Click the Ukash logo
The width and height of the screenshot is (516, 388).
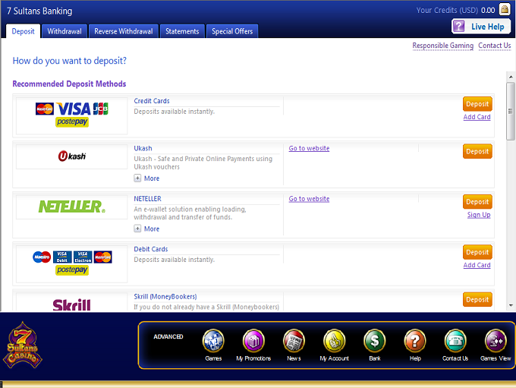coord(72,156)
